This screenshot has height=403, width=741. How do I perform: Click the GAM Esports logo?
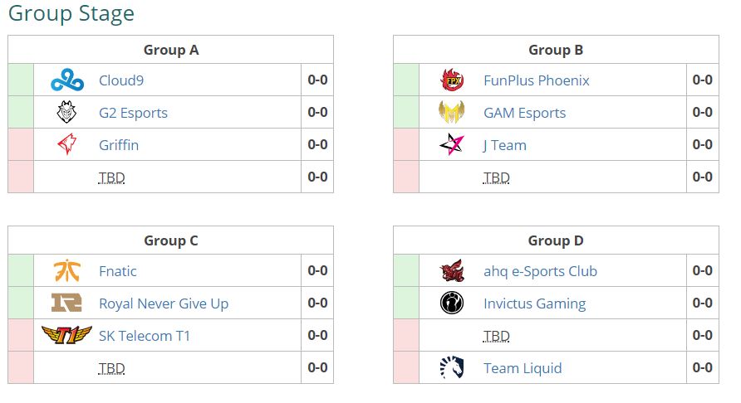452,113
